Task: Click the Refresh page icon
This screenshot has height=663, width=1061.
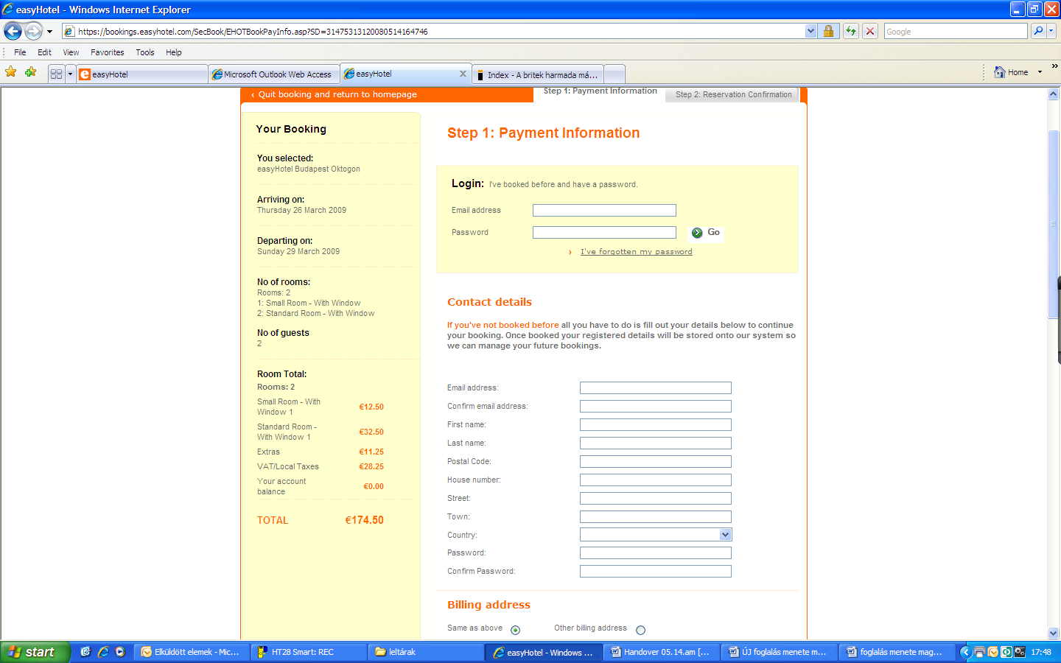Action: tap(851, 31)
